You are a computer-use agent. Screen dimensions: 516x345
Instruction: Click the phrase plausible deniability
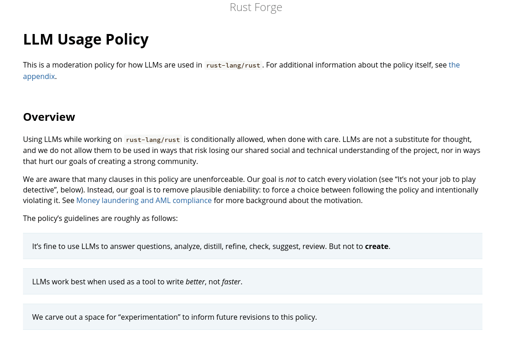coord(225,190)
